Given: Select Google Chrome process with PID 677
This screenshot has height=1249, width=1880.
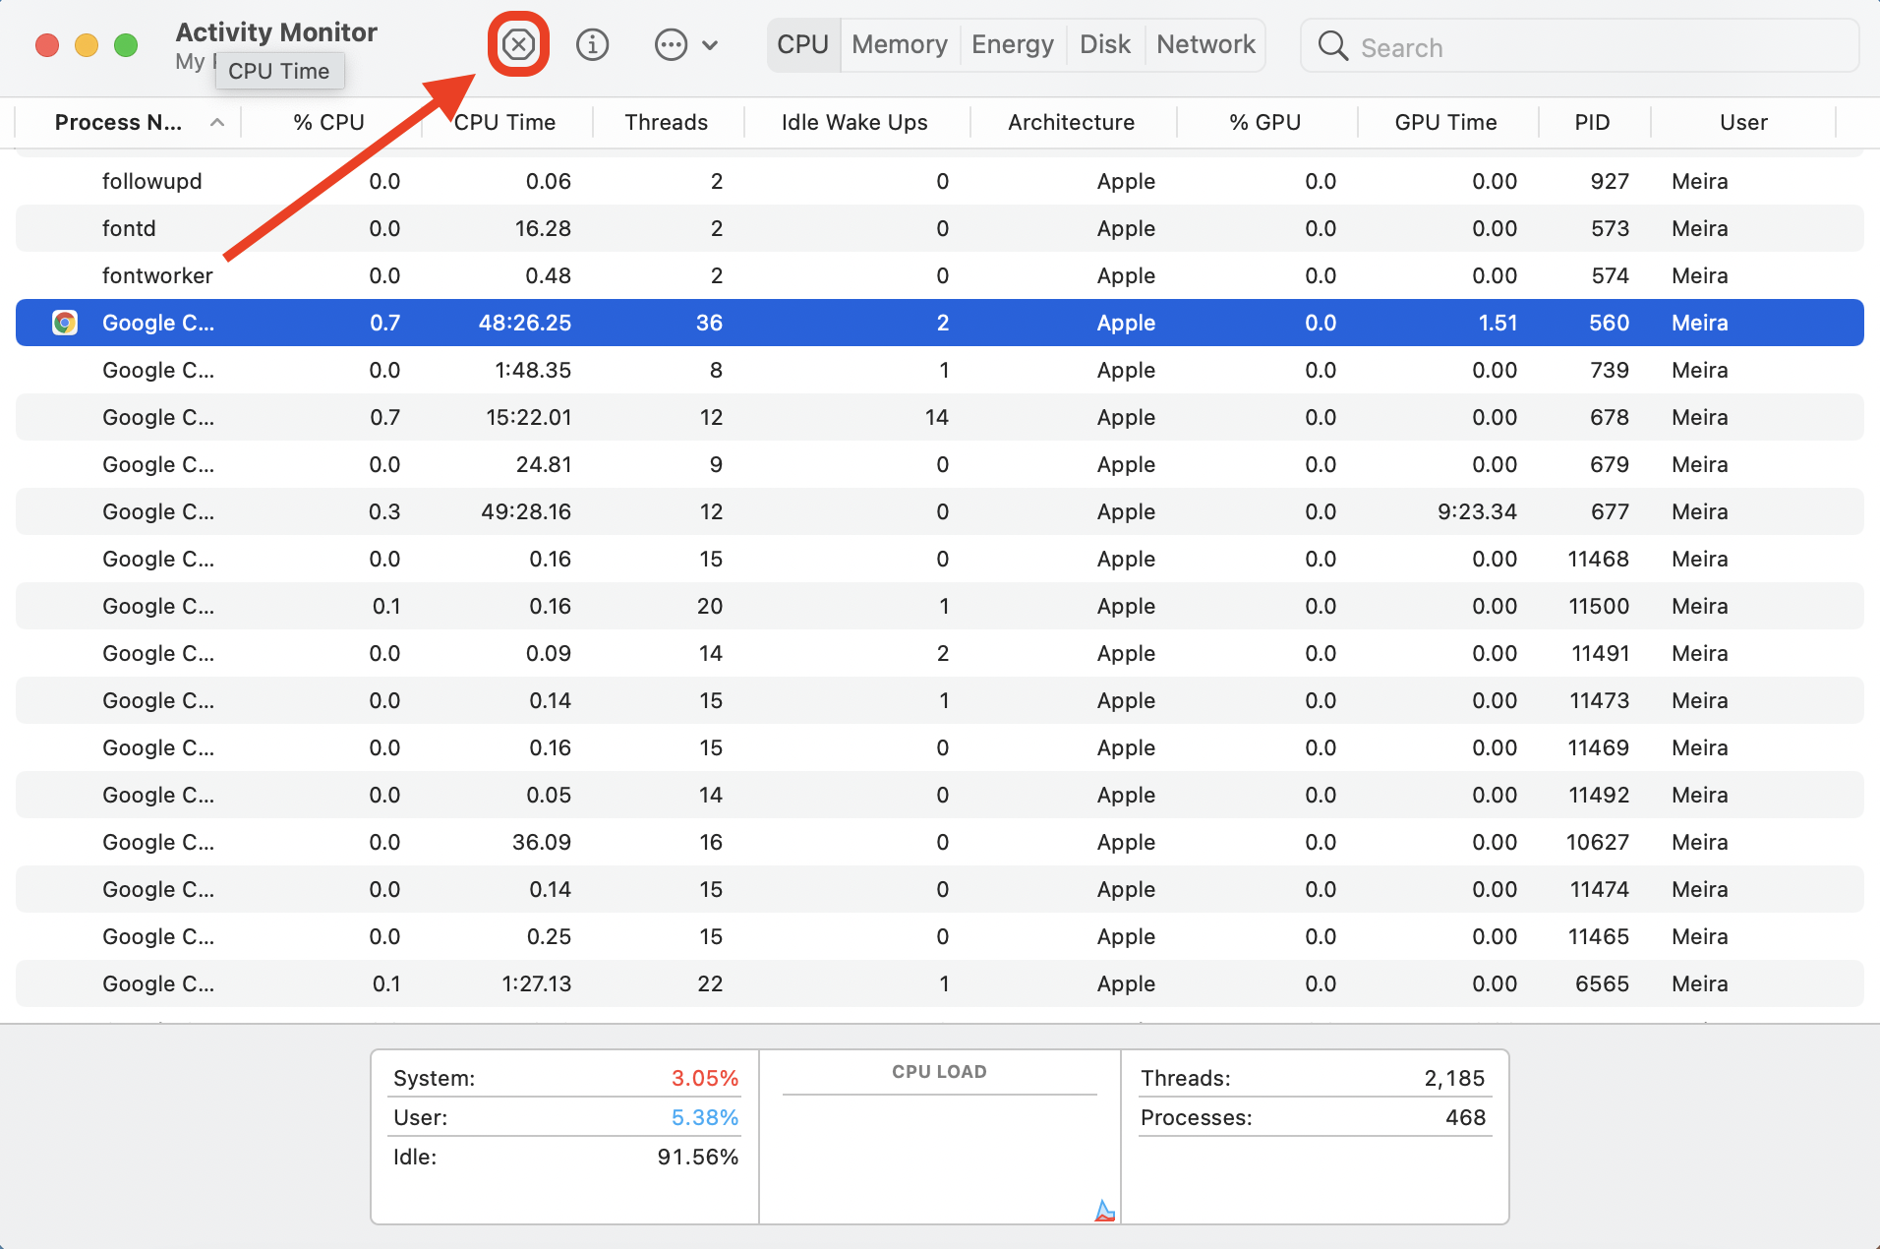Looking at the screenshot, I should 940,511.
